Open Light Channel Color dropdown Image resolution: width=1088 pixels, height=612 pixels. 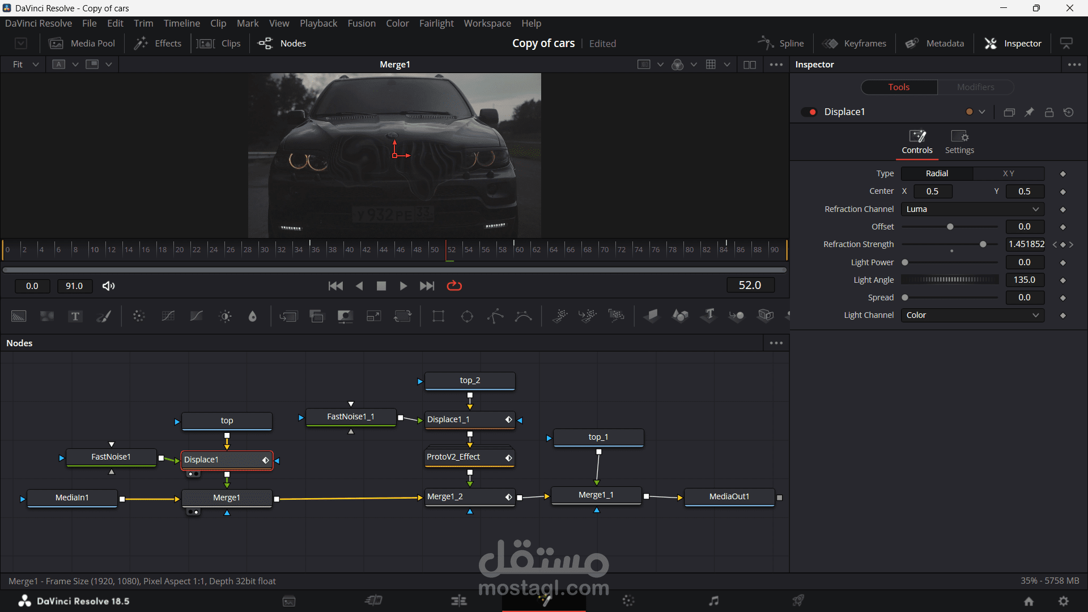tap(972, 315)
